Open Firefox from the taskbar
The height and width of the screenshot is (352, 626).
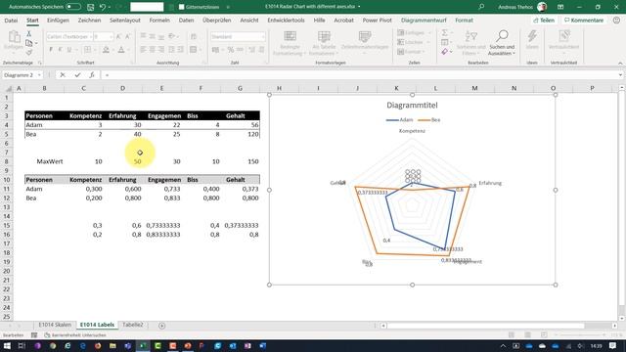point(98,345)
